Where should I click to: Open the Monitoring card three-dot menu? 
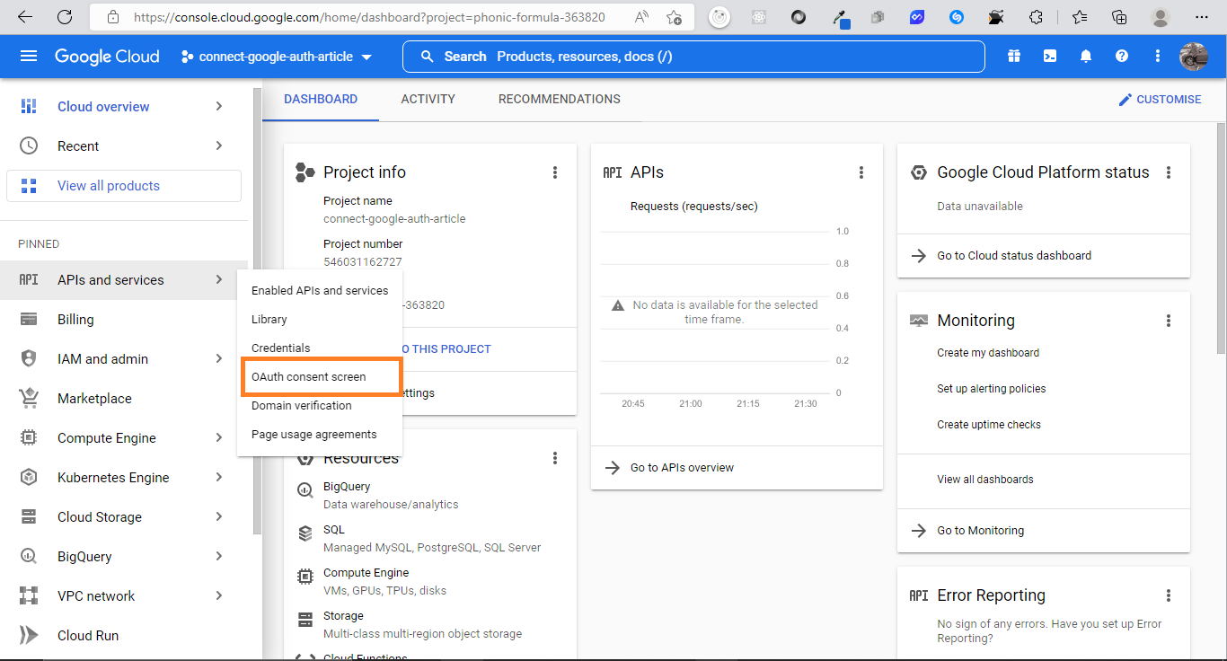pos(1169,320)
